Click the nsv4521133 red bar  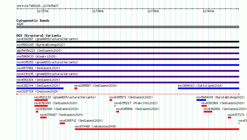pyautogui.click(x=41, y=100)
